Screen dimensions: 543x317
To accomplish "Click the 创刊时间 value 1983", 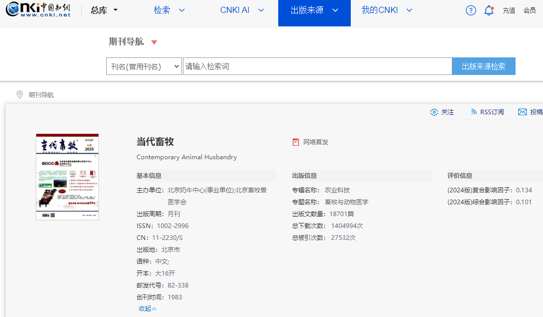I will [x=175, y=297].
